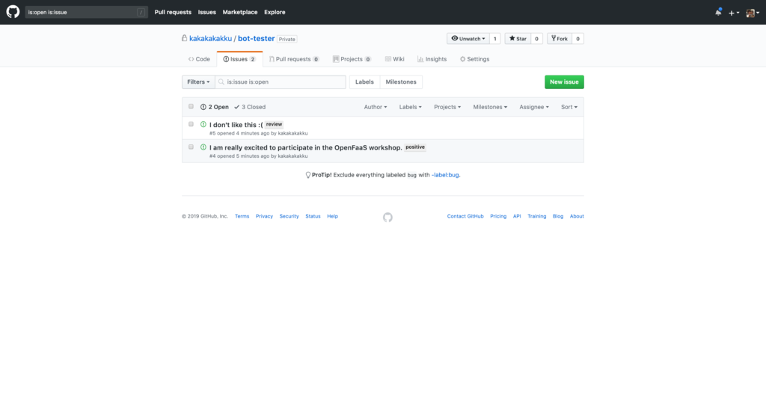The width and height of the screenshot is (766, 418).
Task: Switch to the Projects tab
Action: click(x=352, y=59)
